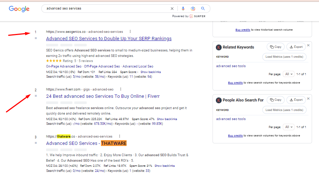
Task: Open 24 Best advanced seo Services Fiverr title
Action: click(x=103, y=96)
